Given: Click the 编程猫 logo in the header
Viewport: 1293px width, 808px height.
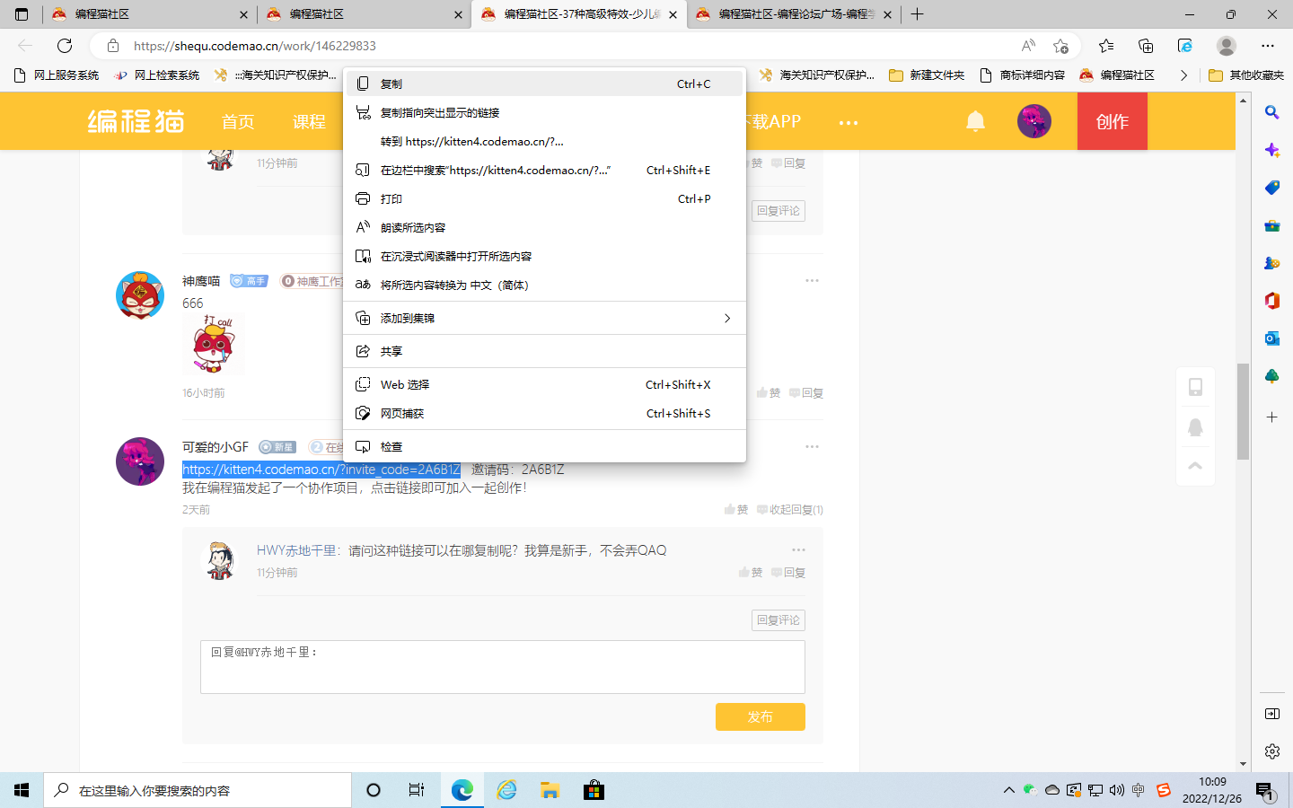Looking at the screenshot, I should click(136, 121).
